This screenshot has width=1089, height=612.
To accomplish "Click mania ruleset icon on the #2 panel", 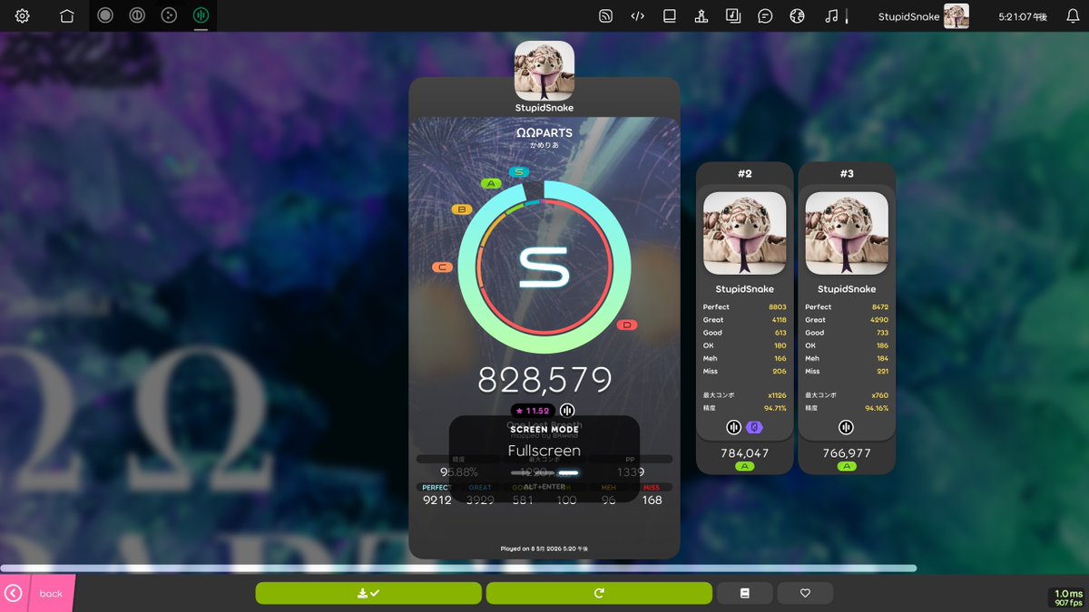I will pyautogui.click(x=733, y=427).
